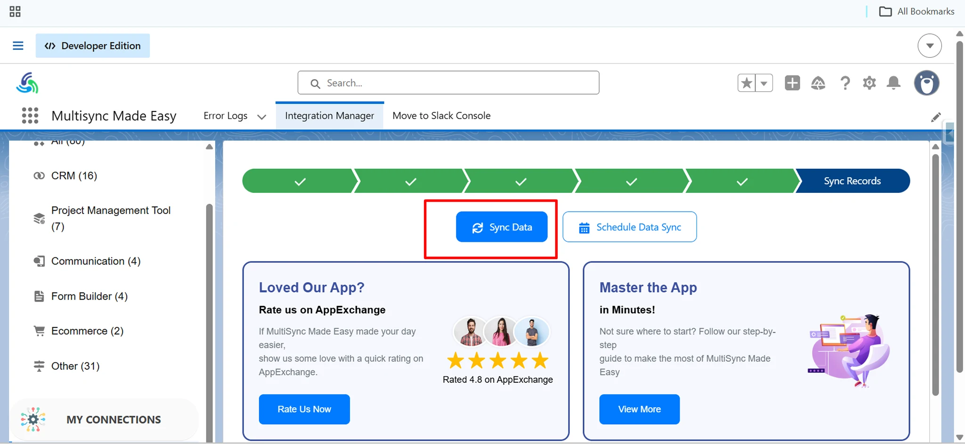Screen dimensions: 965x444
Task: Open the All Bookmarks folder
Action: [x=916, y=11]
